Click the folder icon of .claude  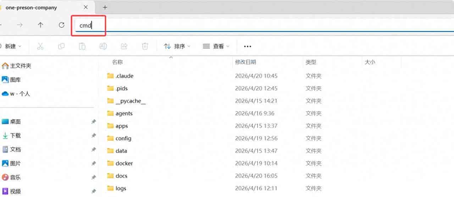[110, 76]
